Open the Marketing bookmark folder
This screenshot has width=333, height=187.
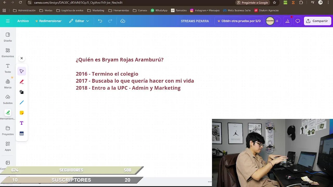96,10
